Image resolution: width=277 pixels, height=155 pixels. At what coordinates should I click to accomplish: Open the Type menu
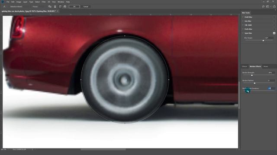[x=31, y=2]
